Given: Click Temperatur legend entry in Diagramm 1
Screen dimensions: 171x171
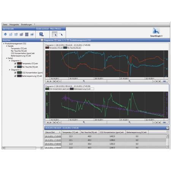Looking at the screenshot, I should click(x=54, y=48).
